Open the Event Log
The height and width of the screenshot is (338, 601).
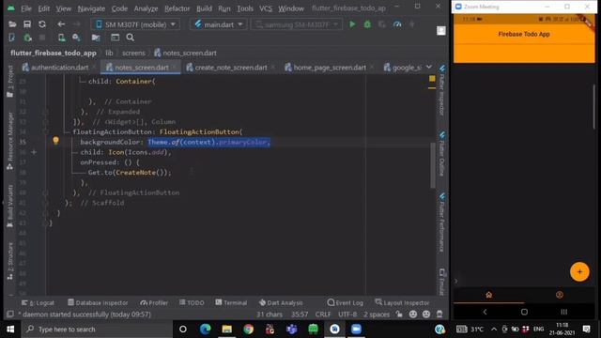coord(345,302)
